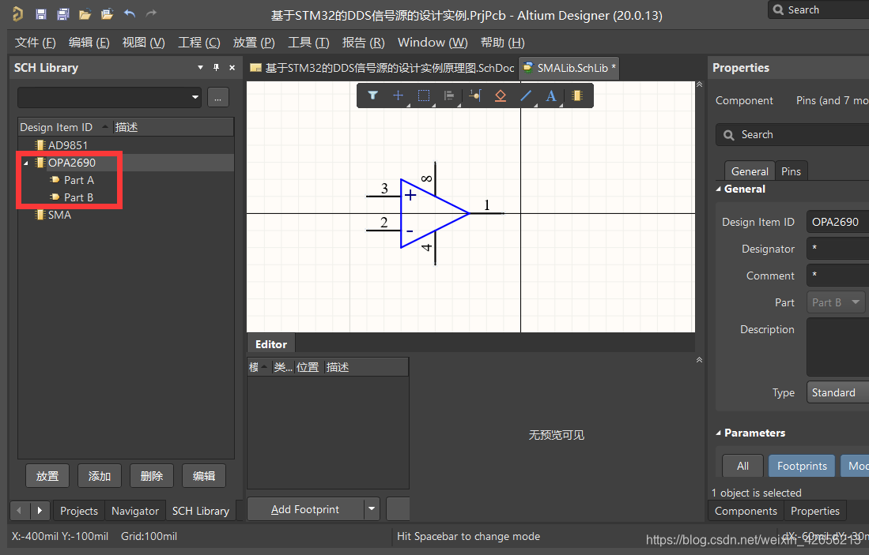Screen dimensions: 869x555
Task: Click the Align objects tool
Action: coord(449,96)
